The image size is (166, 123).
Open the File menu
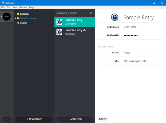point(3,7)
